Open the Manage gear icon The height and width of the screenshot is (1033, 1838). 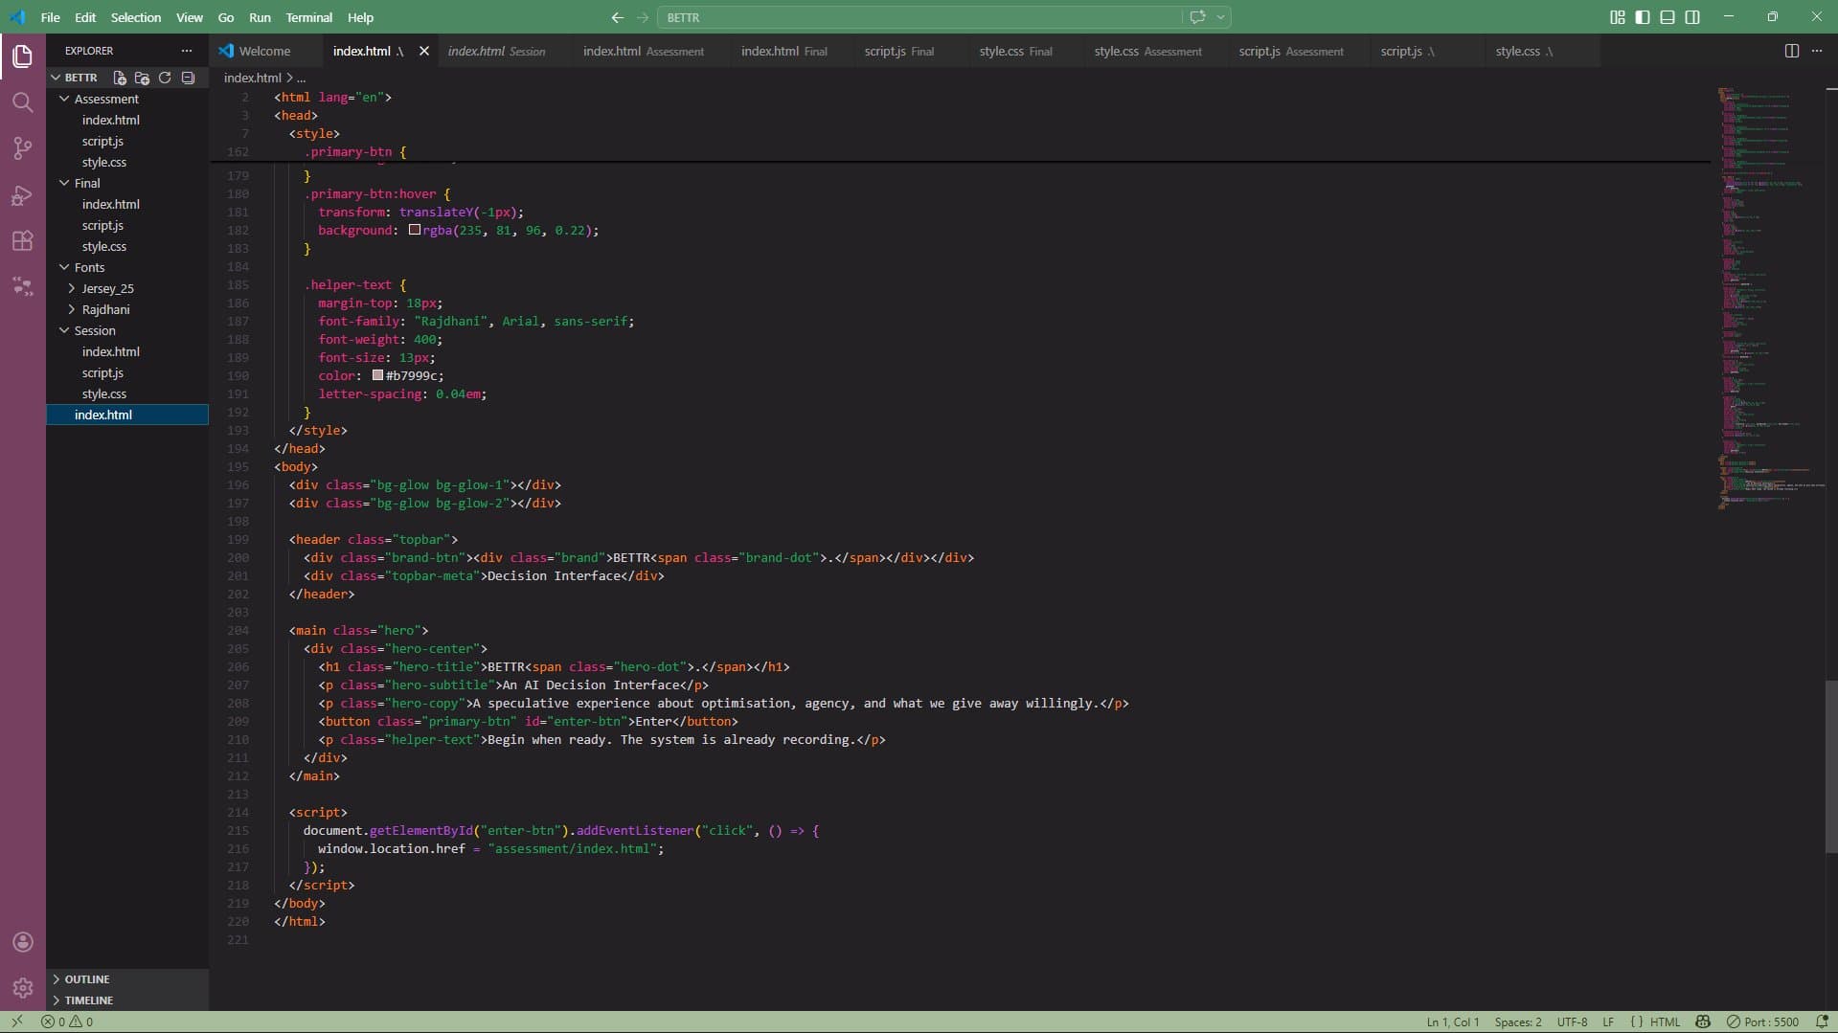[23, 988]
